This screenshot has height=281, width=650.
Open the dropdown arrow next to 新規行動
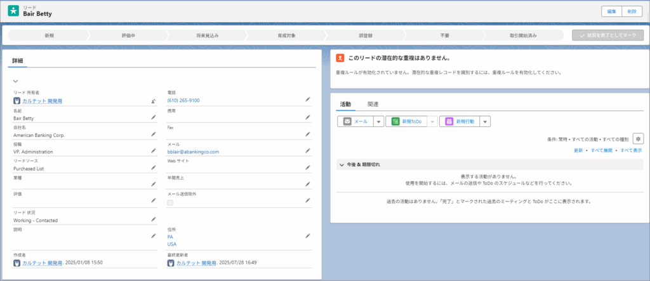coord(485,121)
